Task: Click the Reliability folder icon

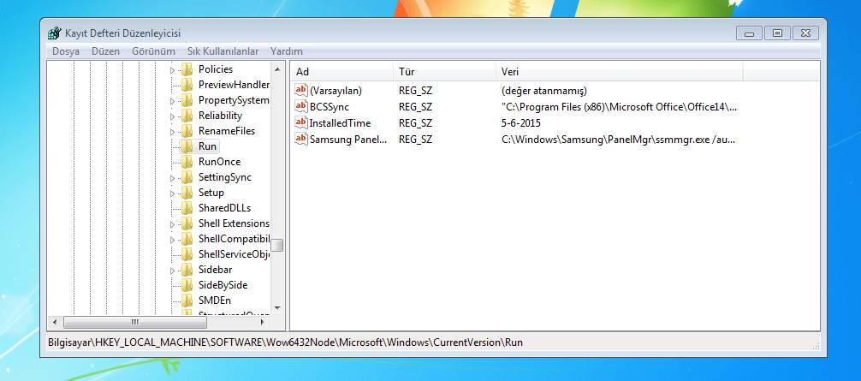Action: click(x=187, y=116)
